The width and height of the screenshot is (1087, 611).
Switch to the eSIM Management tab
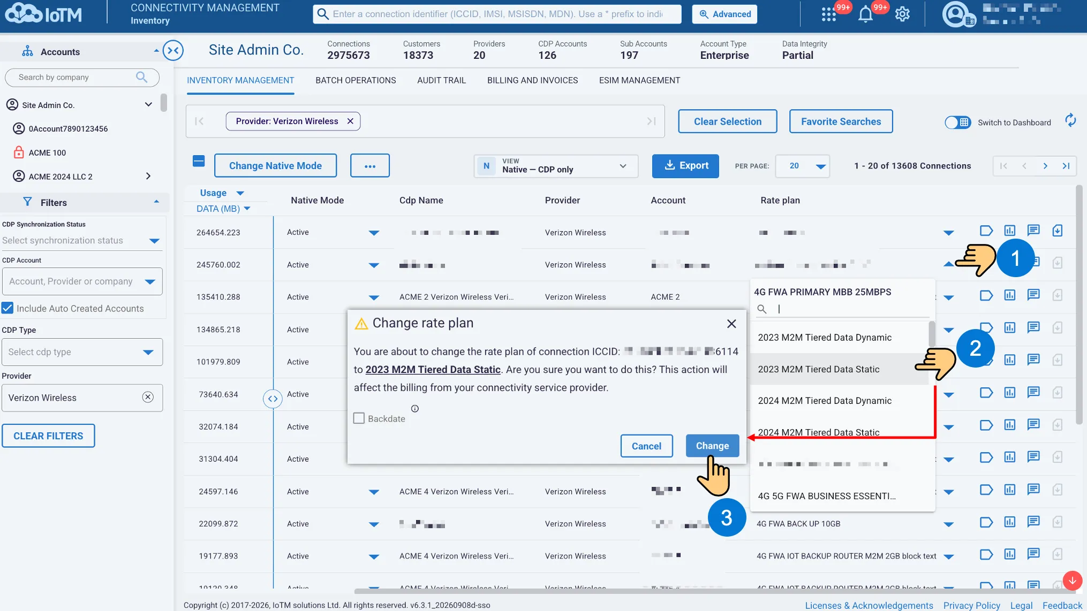tap(639, 80)
